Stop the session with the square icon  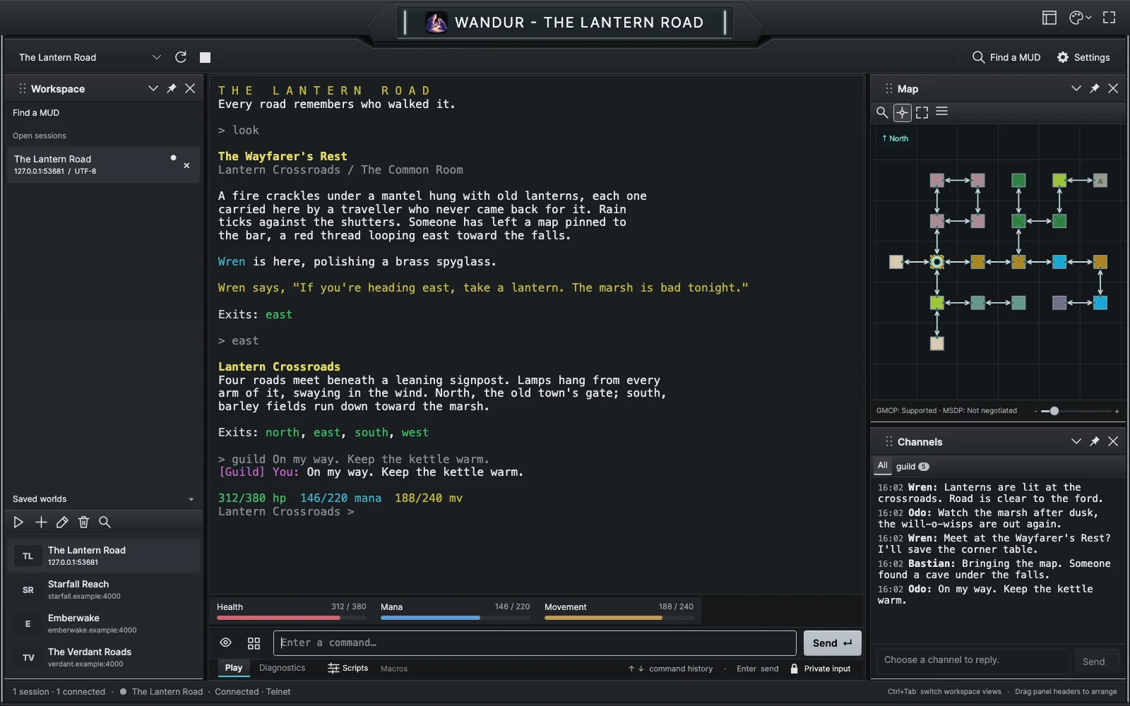tap(205, 57)
